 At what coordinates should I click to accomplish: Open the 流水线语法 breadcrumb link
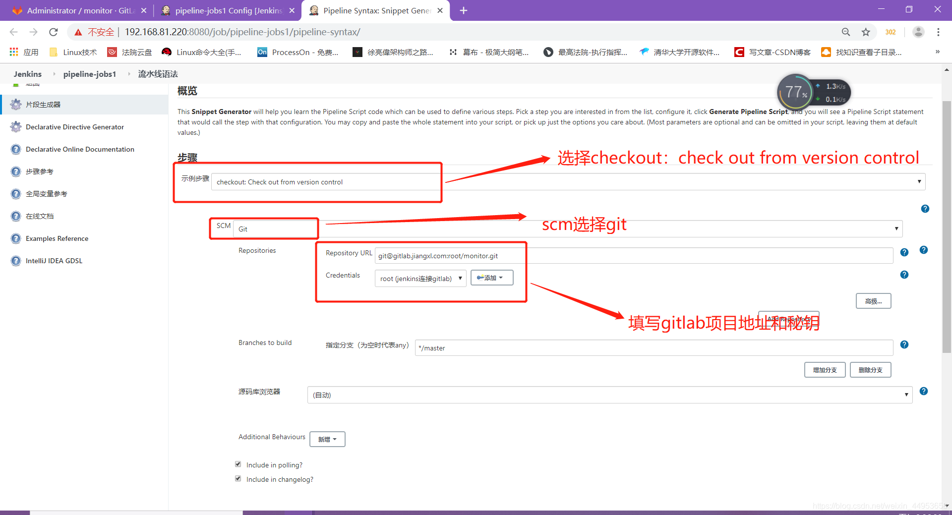coord(158,74)
